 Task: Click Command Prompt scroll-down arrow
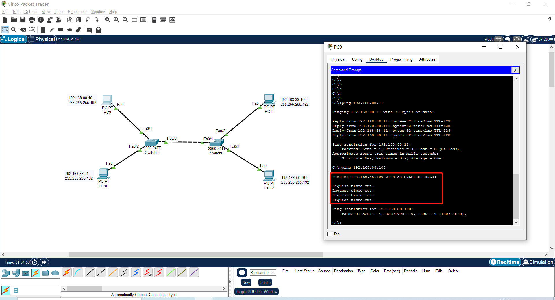click(516, 222)
